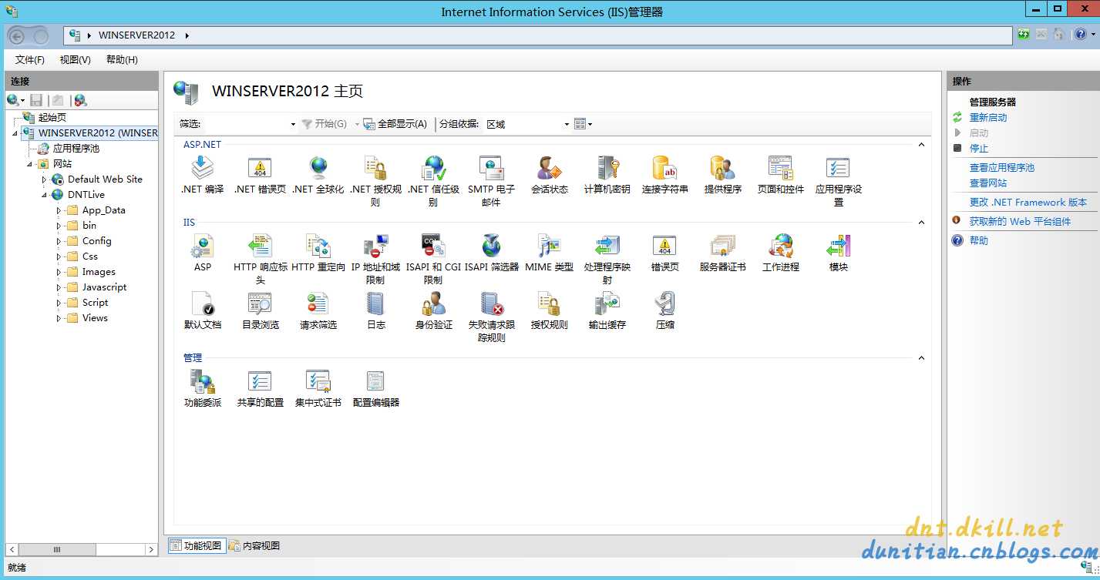This screenshot has height=580, width=1100.
Task: Click the 查看网站 link
Action: coord(987,183)
